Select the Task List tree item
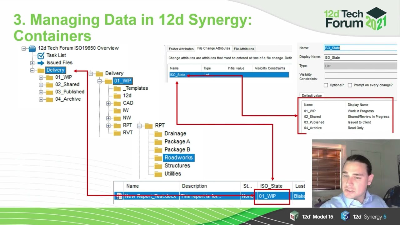The width and height of the screenshot is (400, 225). [x=56, y=55]
